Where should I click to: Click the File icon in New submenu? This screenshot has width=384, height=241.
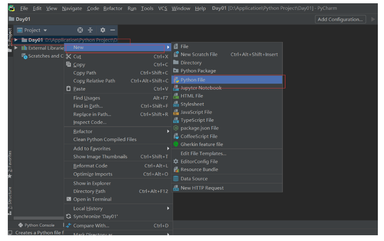coord(176,46)
